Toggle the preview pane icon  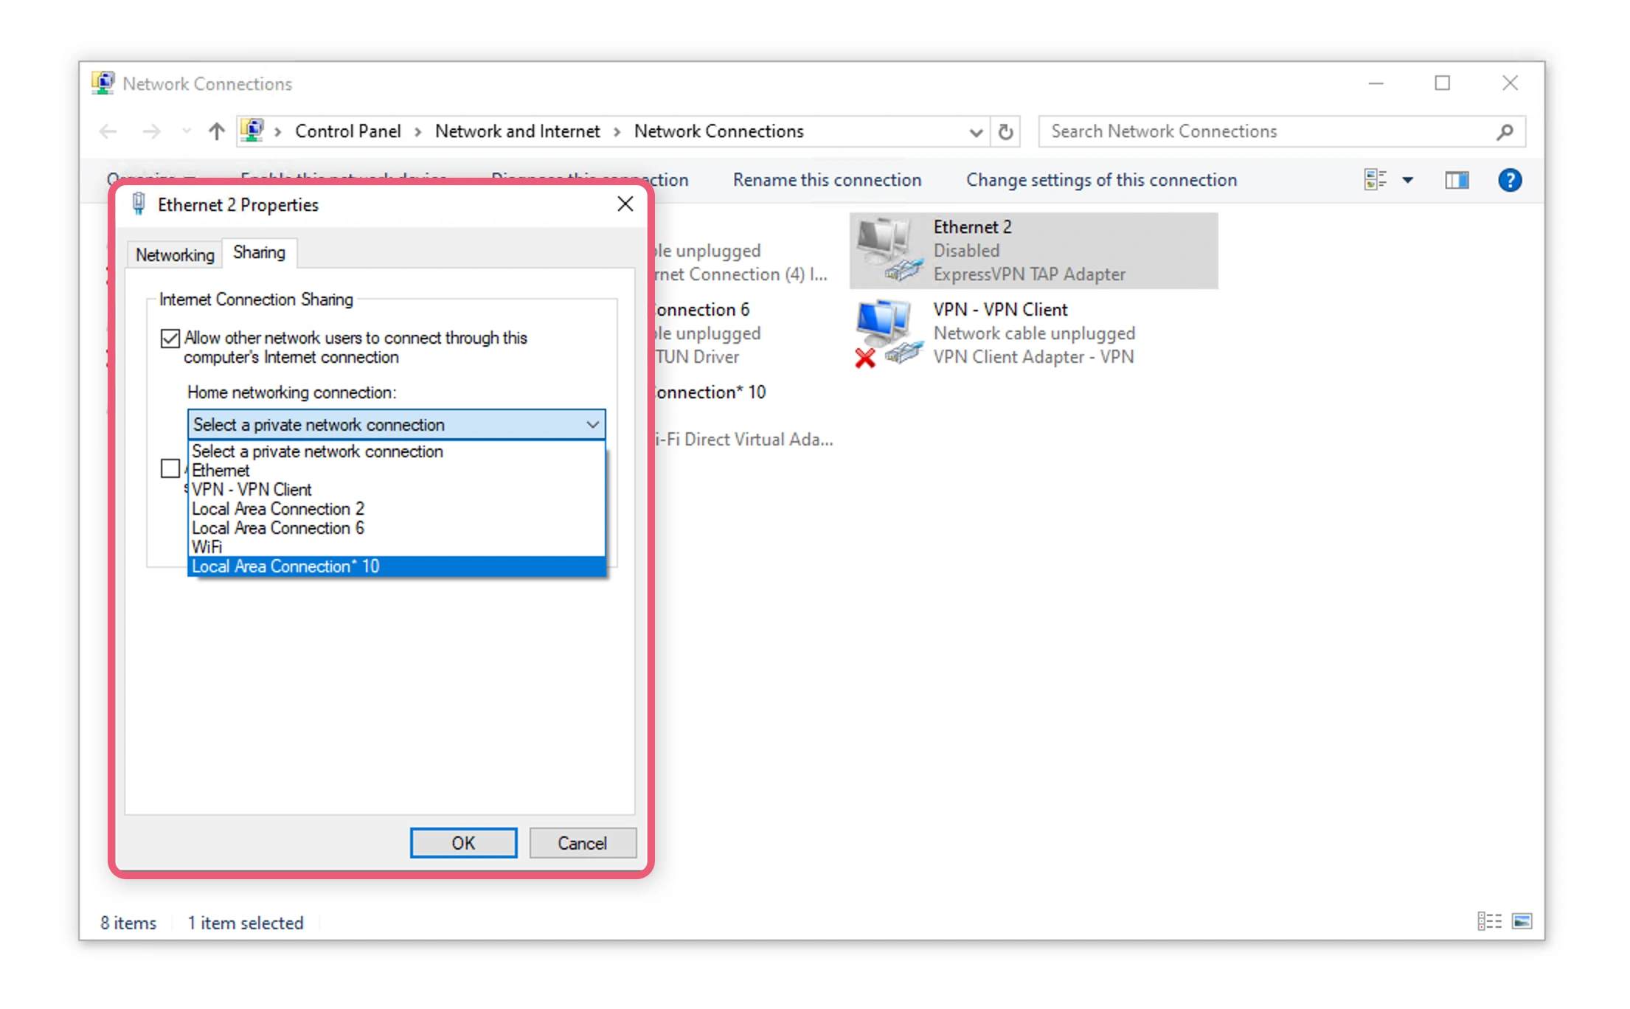(1456, 180)
